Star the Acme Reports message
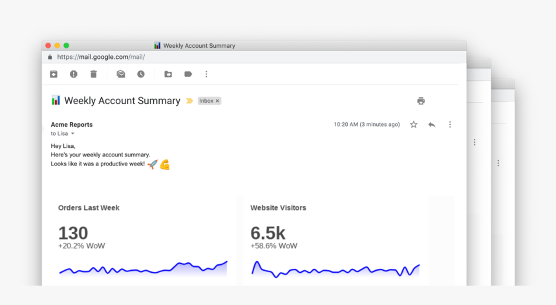Viewport: 556px width, 305px height. (414, 124)
